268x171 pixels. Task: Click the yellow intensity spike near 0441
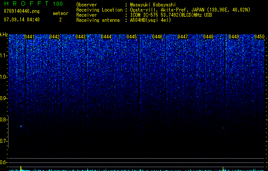pos(21,168)
